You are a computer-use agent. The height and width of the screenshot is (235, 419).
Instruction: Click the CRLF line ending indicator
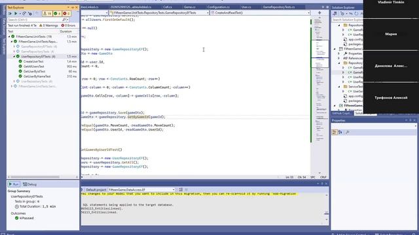point(323,177)
